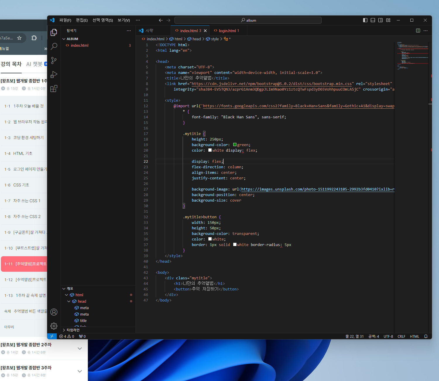Split the editor to the right
The width and height of the screenshot is (439, 381).
(418, 31)
